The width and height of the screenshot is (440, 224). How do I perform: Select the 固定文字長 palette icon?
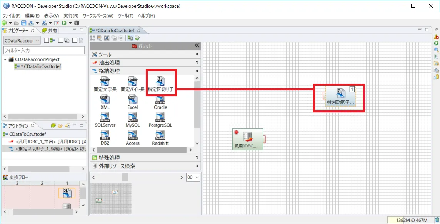pos(105,83)
